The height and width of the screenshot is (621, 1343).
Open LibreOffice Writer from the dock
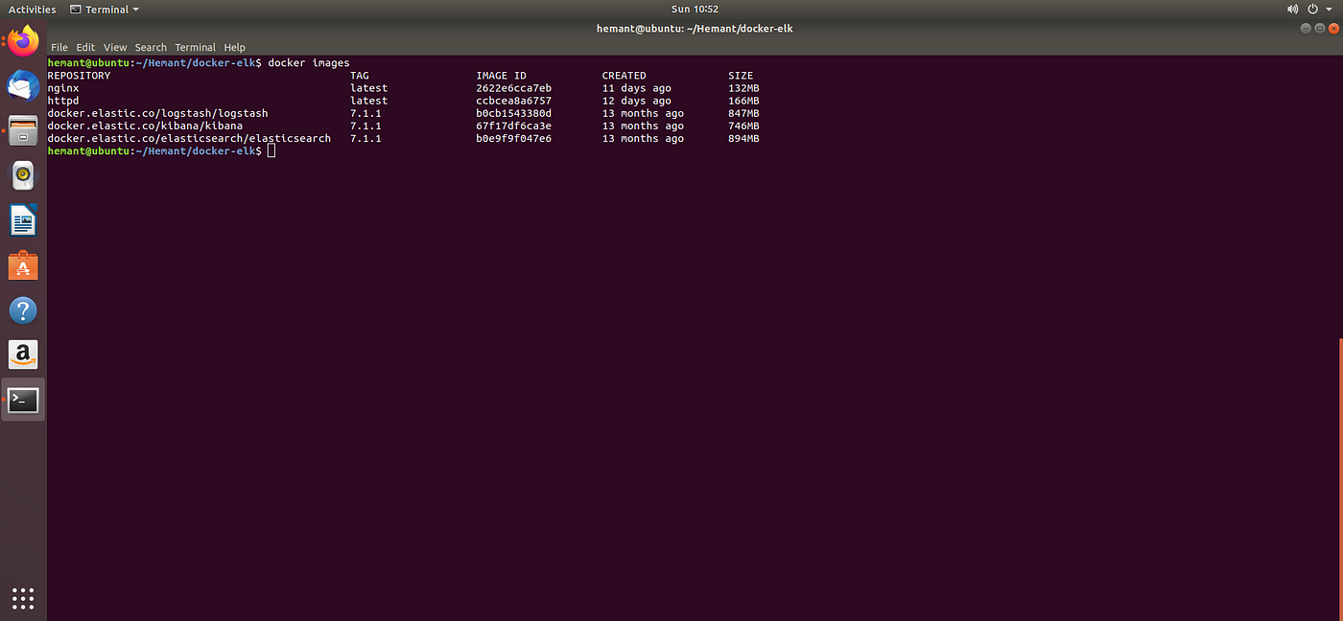[x=22, y=219]
